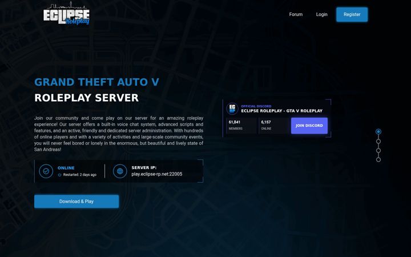Open the Forum link

tap(296, 14)
